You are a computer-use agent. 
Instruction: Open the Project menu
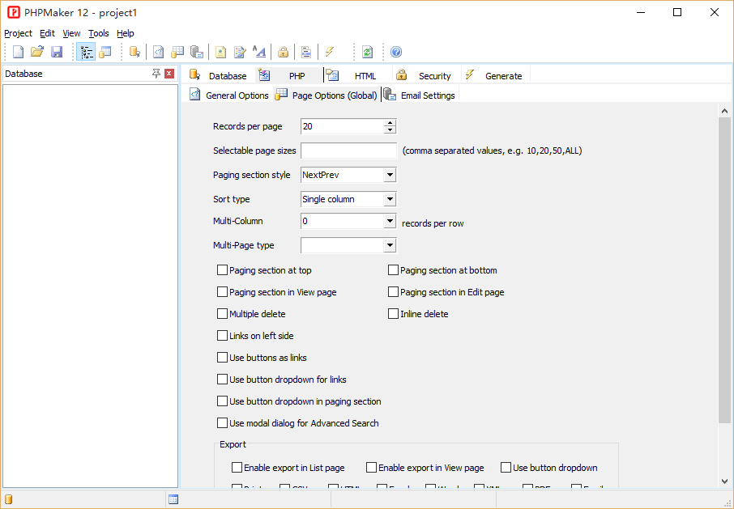tap(19, 33)
